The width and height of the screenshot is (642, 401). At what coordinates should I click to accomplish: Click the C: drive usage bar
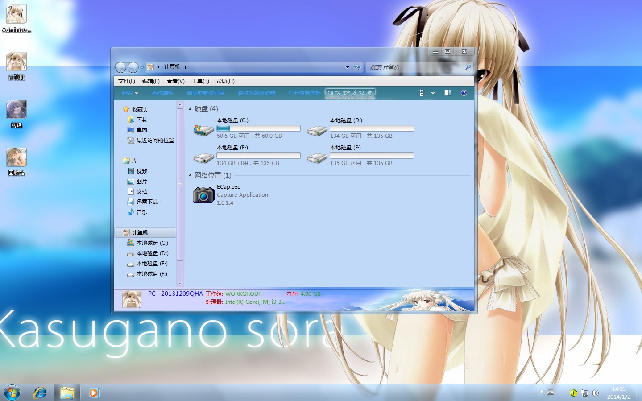click(258, 128)
